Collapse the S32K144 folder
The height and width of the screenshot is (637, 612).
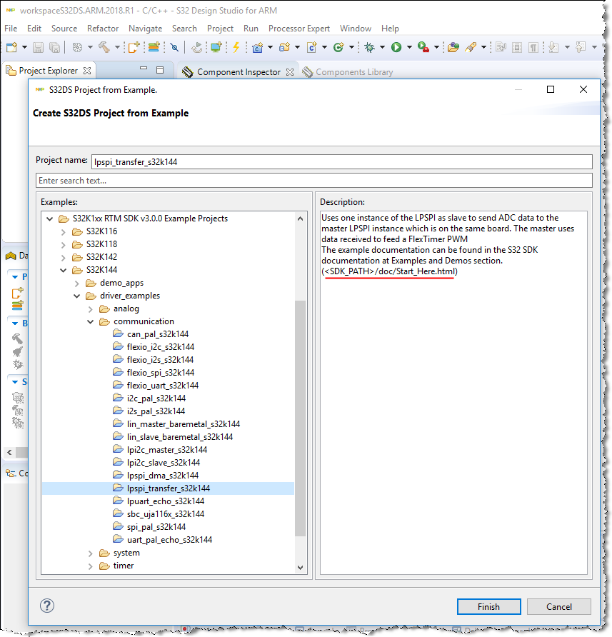click(x=64, y=271)
